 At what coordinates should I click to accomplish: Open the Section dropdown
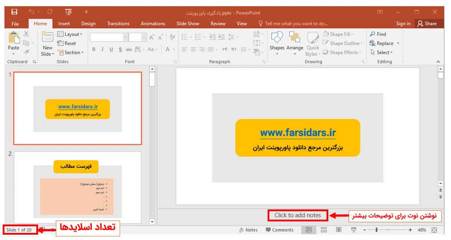[x=70, y=52]
